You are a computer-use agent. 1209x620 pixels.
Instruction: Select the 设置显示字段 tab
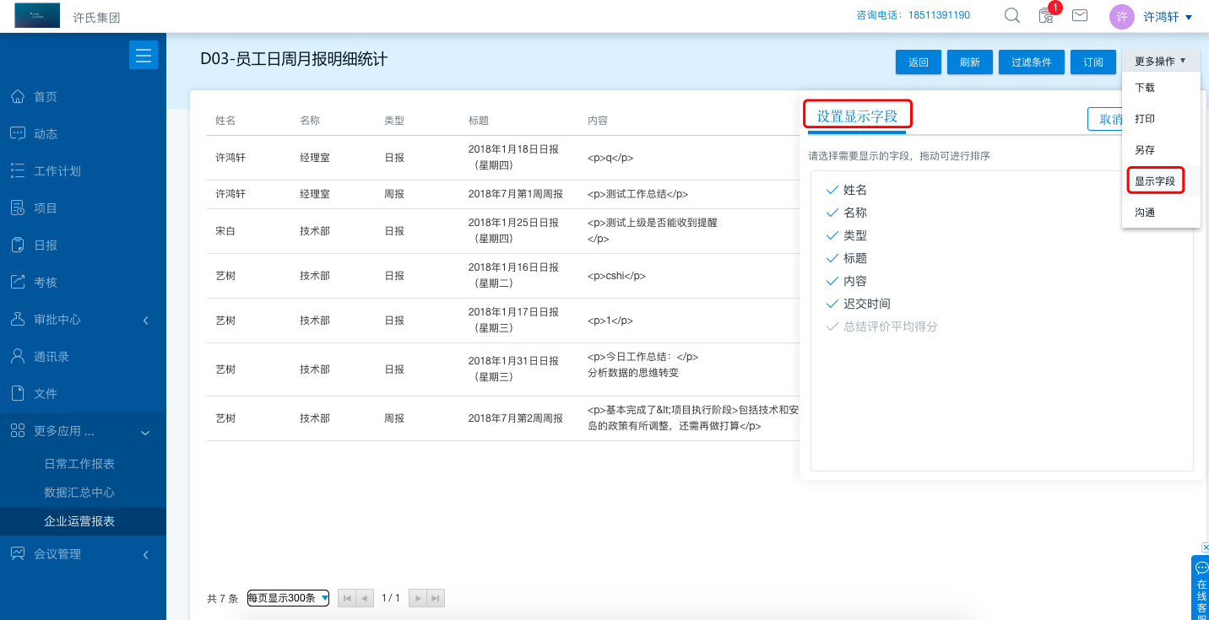click(x=857, y=116)
